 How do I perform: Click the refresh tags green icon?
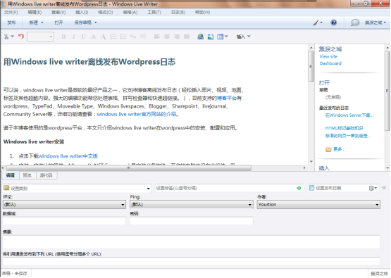click(299, 188)
